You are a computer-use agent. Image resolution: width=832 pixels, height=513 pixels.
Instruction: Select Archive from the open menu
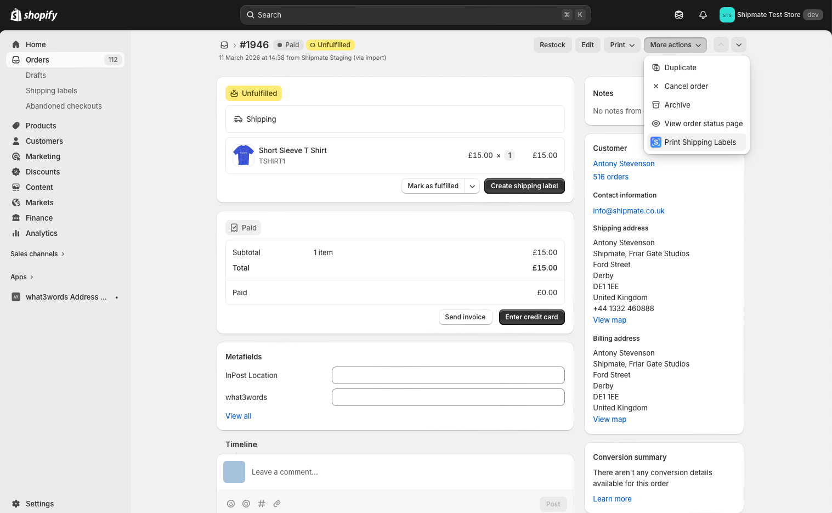pos(678,105)
